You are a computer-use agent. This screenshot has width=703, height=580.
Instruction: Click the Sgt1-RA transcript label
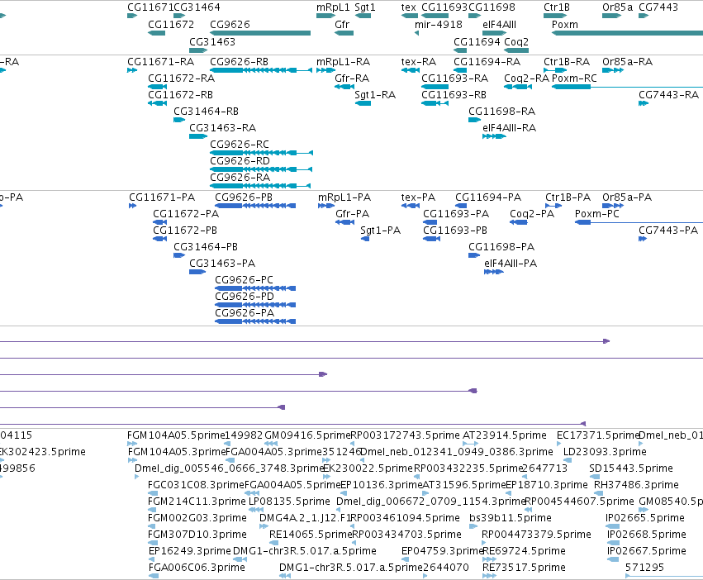pos(375,95)
